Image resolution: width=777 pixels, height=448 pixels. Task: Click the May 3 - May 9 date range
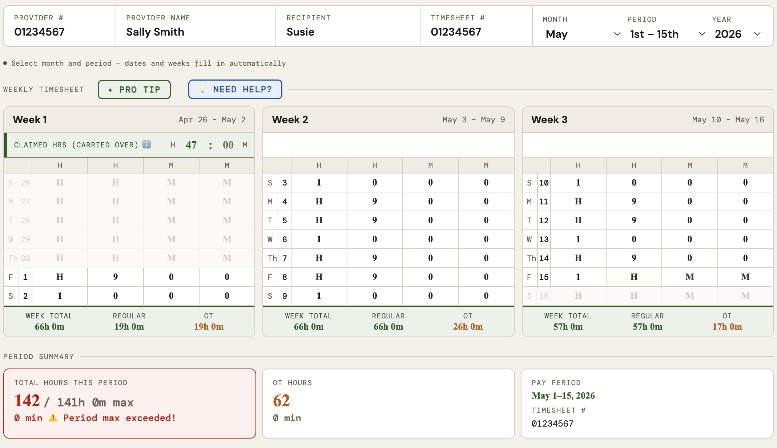(x=474, y=120)
